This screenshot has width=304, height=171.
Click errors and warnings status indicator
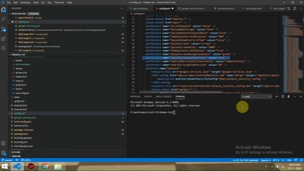coord(26,160)
